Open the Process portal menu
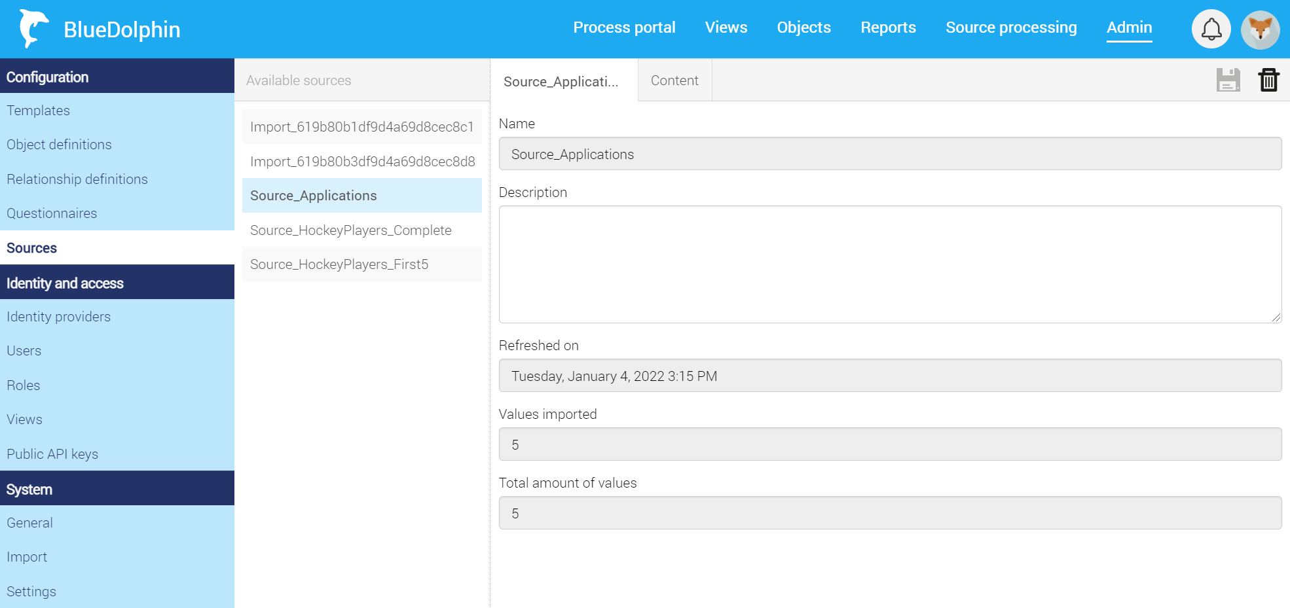Viewport: 1290px width, 608px height. [x=624, y=27]
